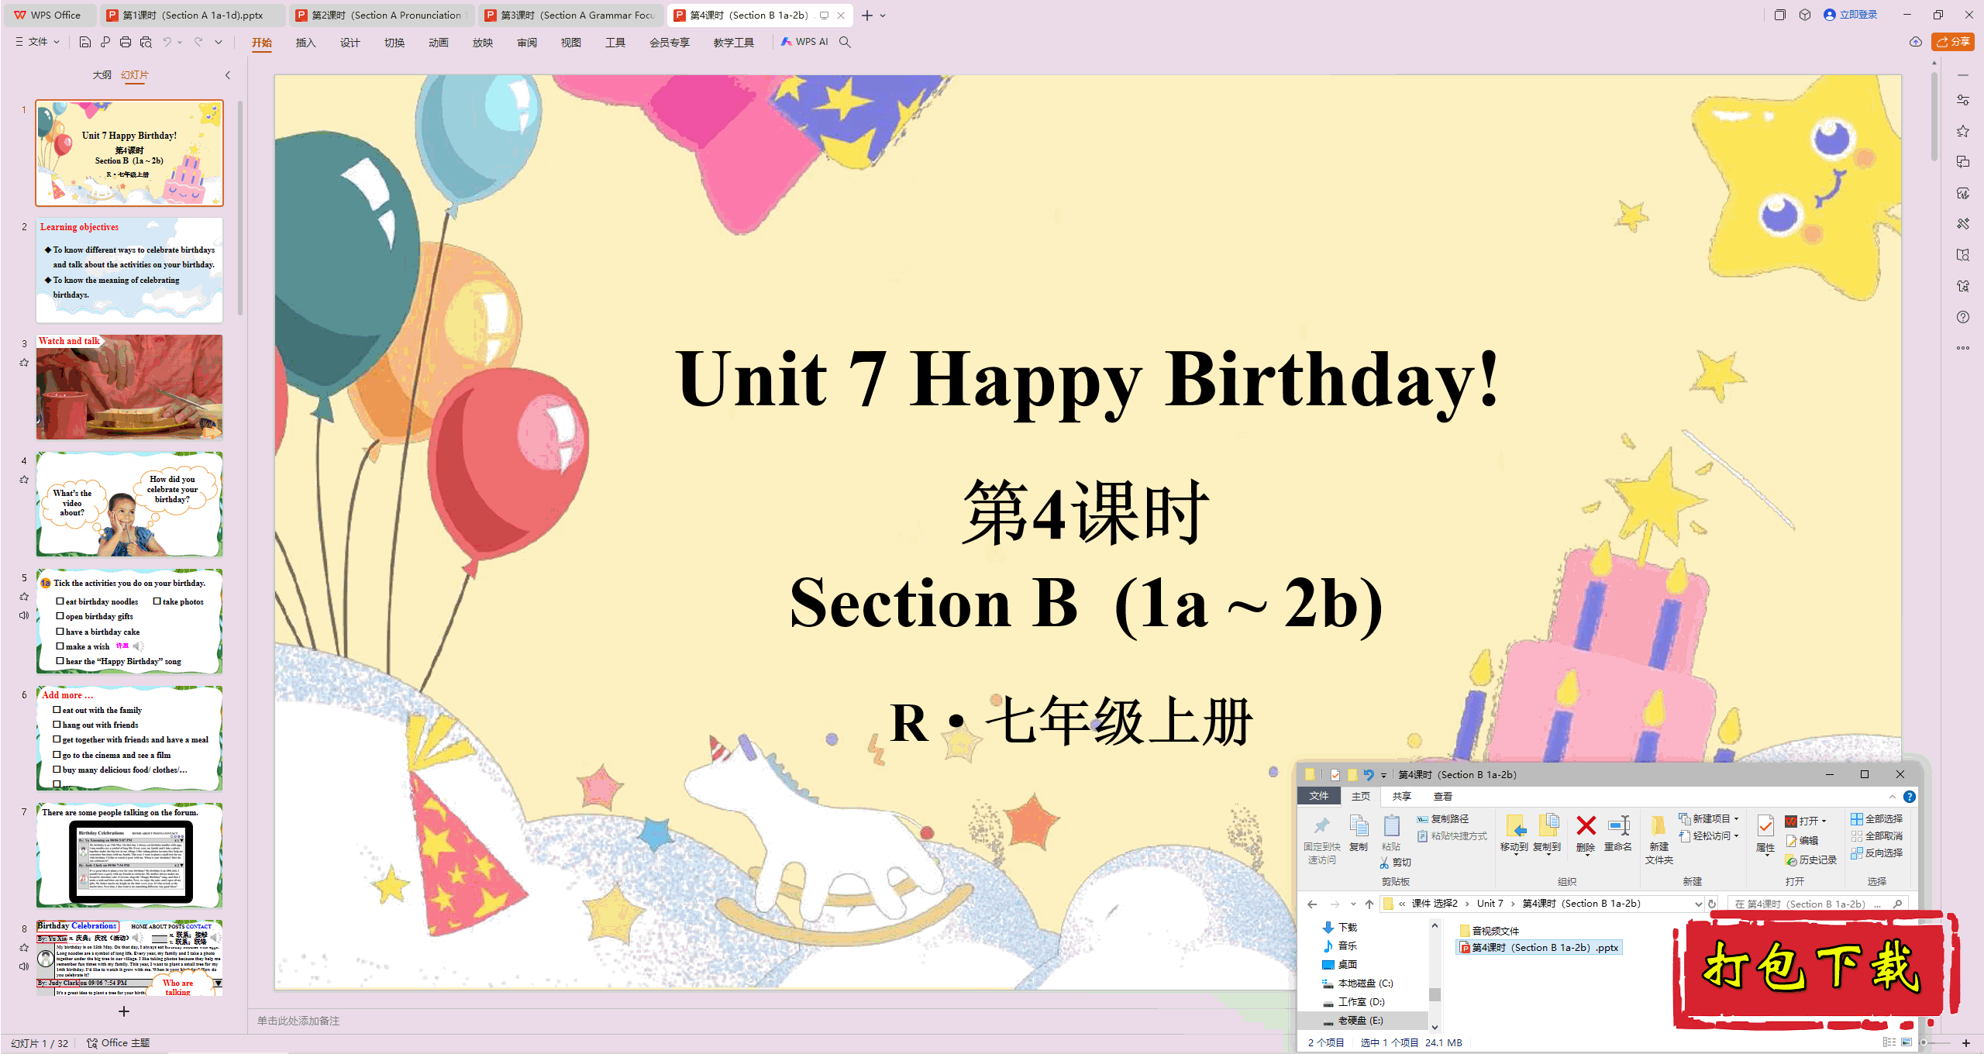Open the settings sliders icon in right sidebar
The height and width of the screenshot is (1054, 1984).
(1962, 100)
